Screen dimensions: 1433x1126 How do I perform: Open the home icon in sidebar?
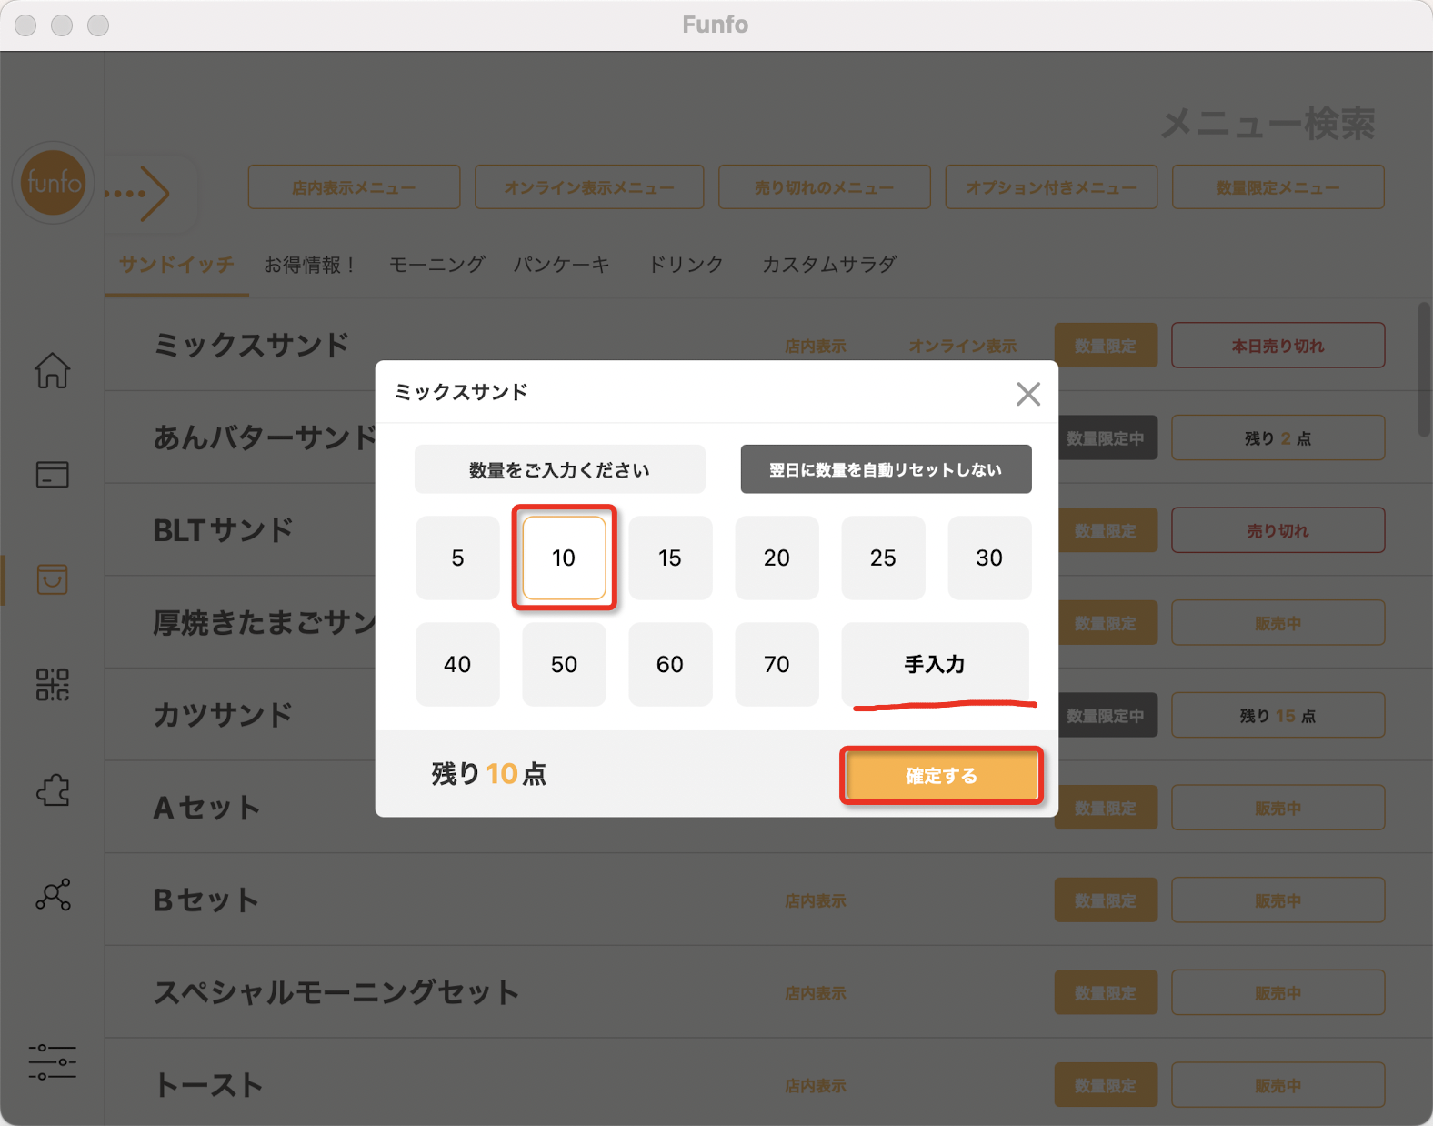pos(52,370)
